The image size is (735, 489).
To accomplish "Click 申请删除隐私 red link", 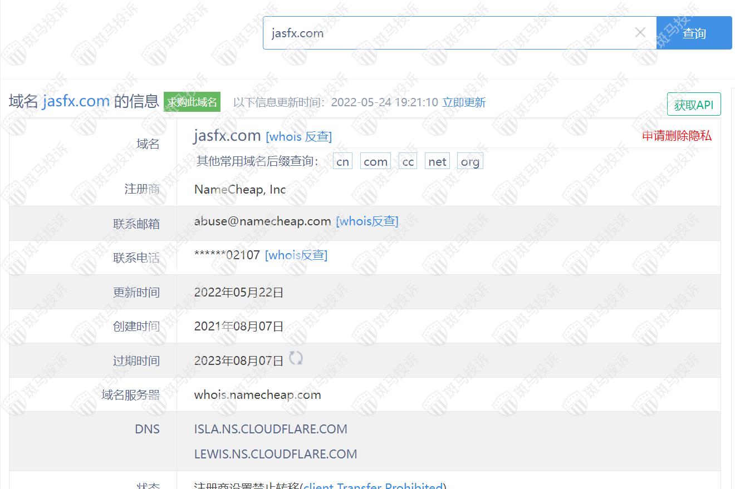I will 677,136.
